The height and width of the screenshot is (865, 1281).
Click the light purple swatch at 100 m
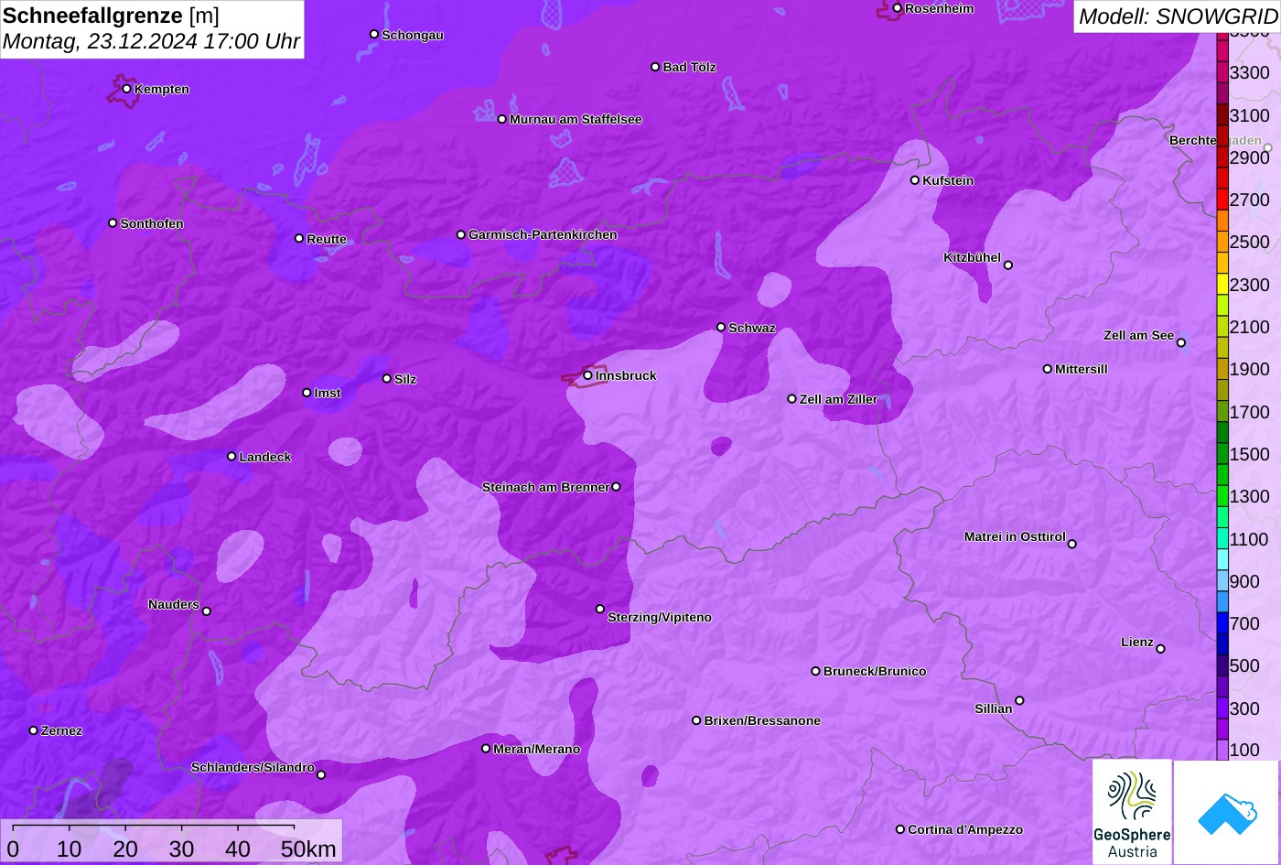pos(1222,750)
